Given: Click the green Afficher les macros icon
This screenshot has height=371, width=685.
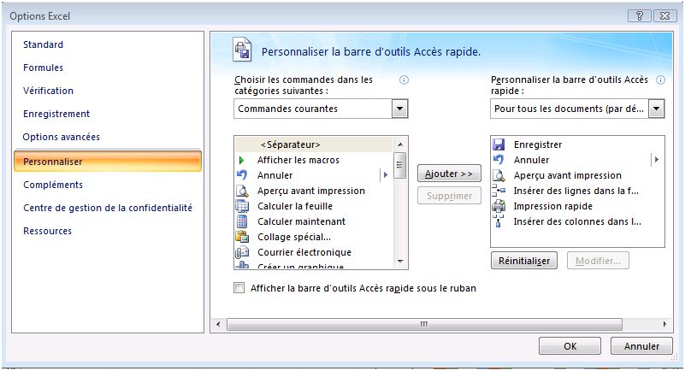Looking at the screenshot, I should [x=241, y=160].
